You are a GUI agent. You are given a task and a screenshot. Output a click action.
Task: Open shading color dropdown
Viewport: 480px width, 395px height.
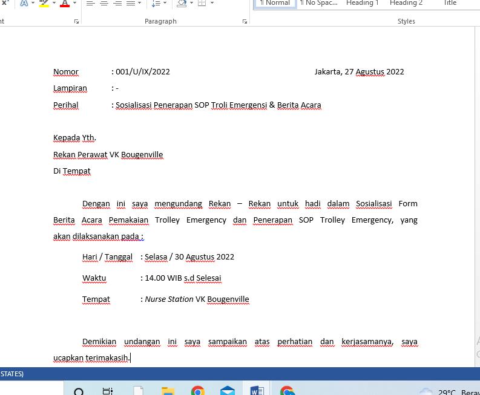(x=192, y=3)
